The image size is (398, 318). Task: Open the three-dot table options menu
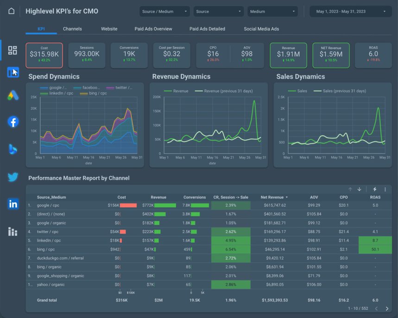[x=385, y=189]
